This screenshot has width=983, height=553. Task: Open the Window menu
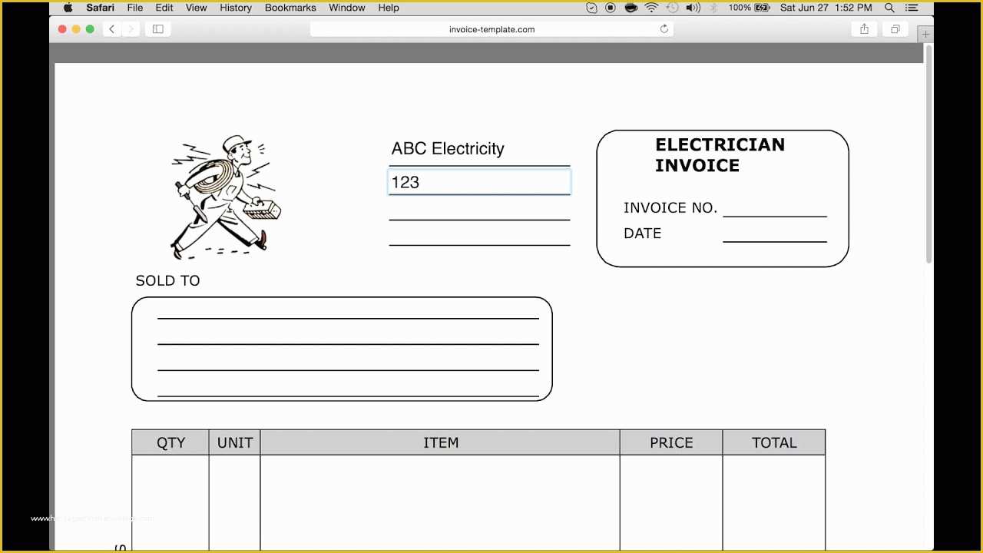coord(347,8)
